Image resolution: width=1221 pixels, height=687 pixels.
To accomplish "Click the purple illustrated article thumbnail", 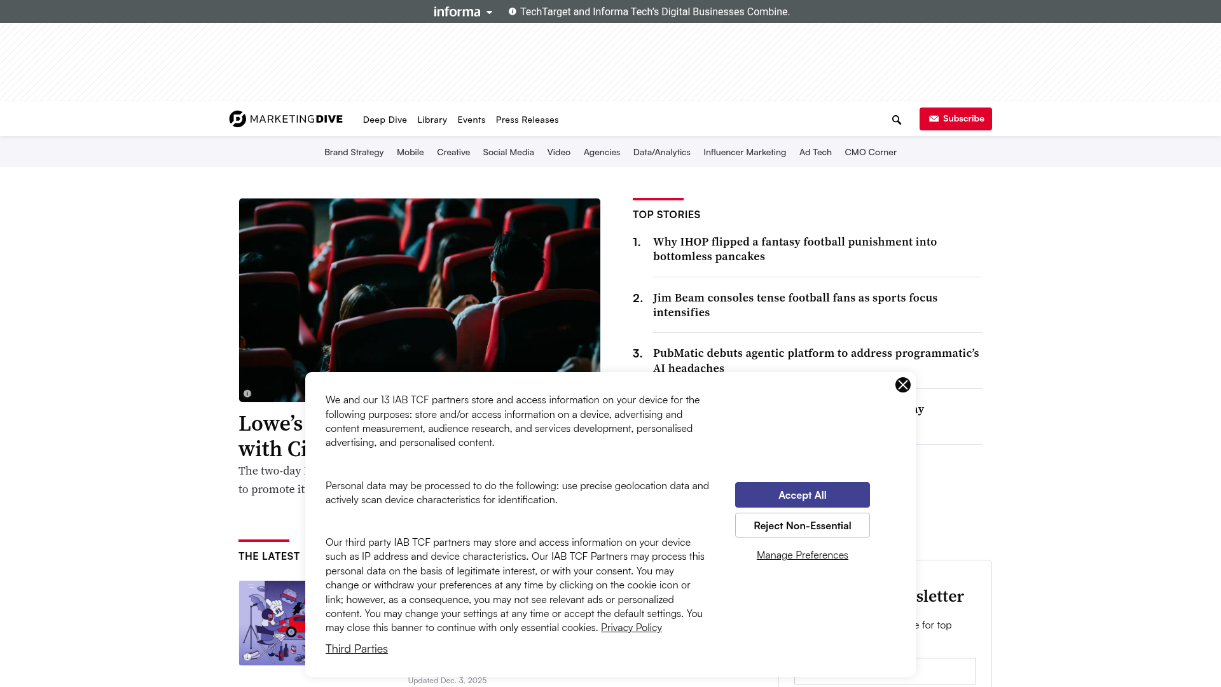I will [272, 623].
